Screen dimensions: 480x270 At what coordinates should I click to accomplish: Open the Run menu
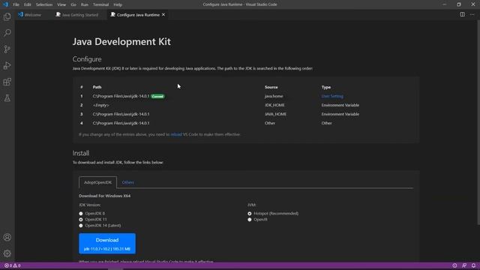(85, 4)
